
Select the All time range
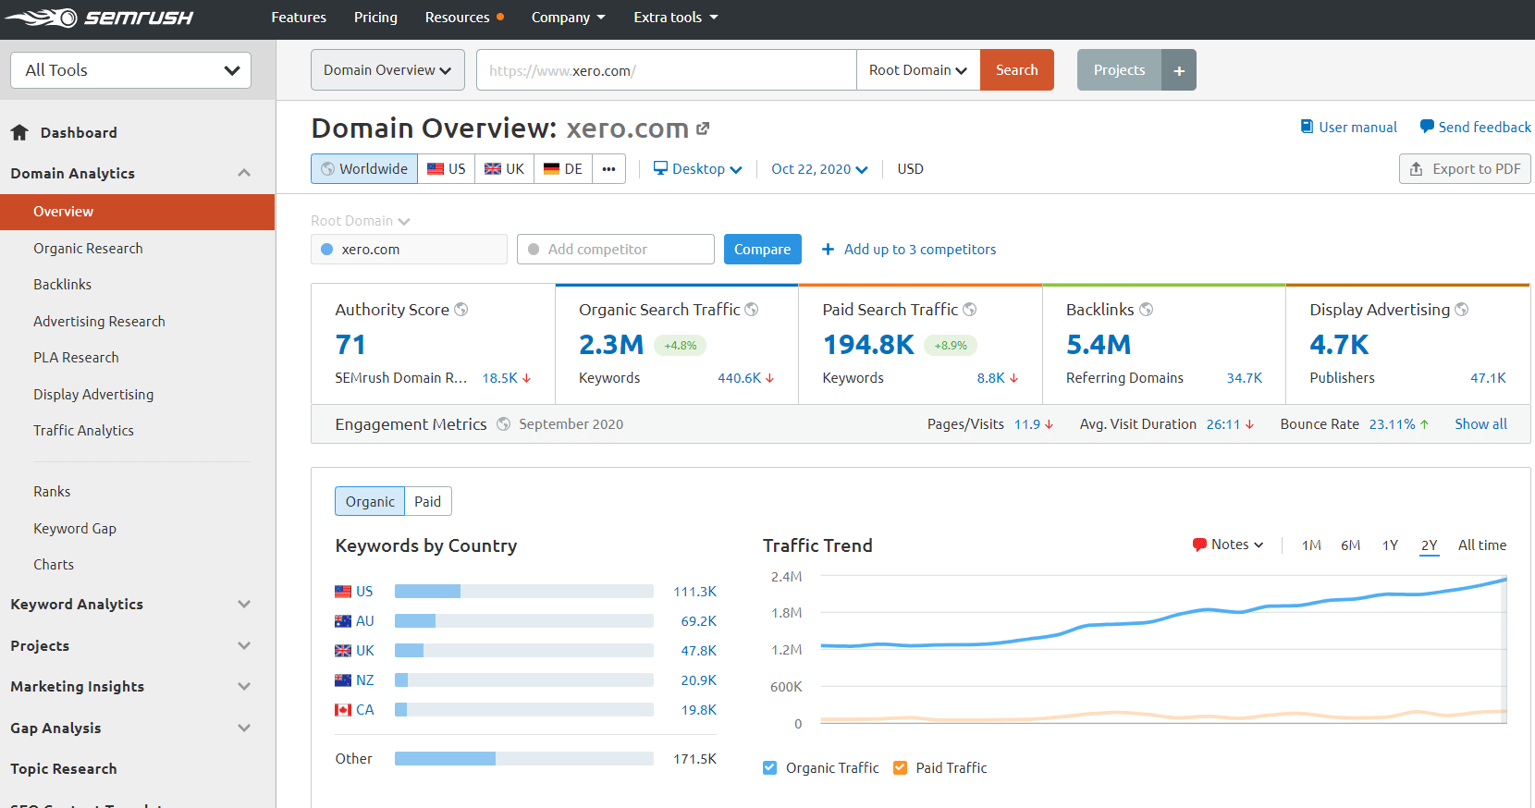pos(1482,545)
